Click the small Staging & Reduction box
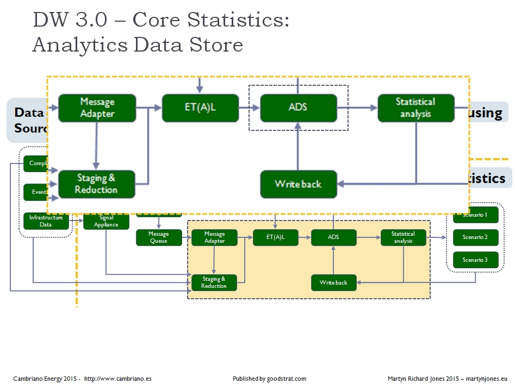This screenshot has height=384, width=515. [x=214, y=282]
